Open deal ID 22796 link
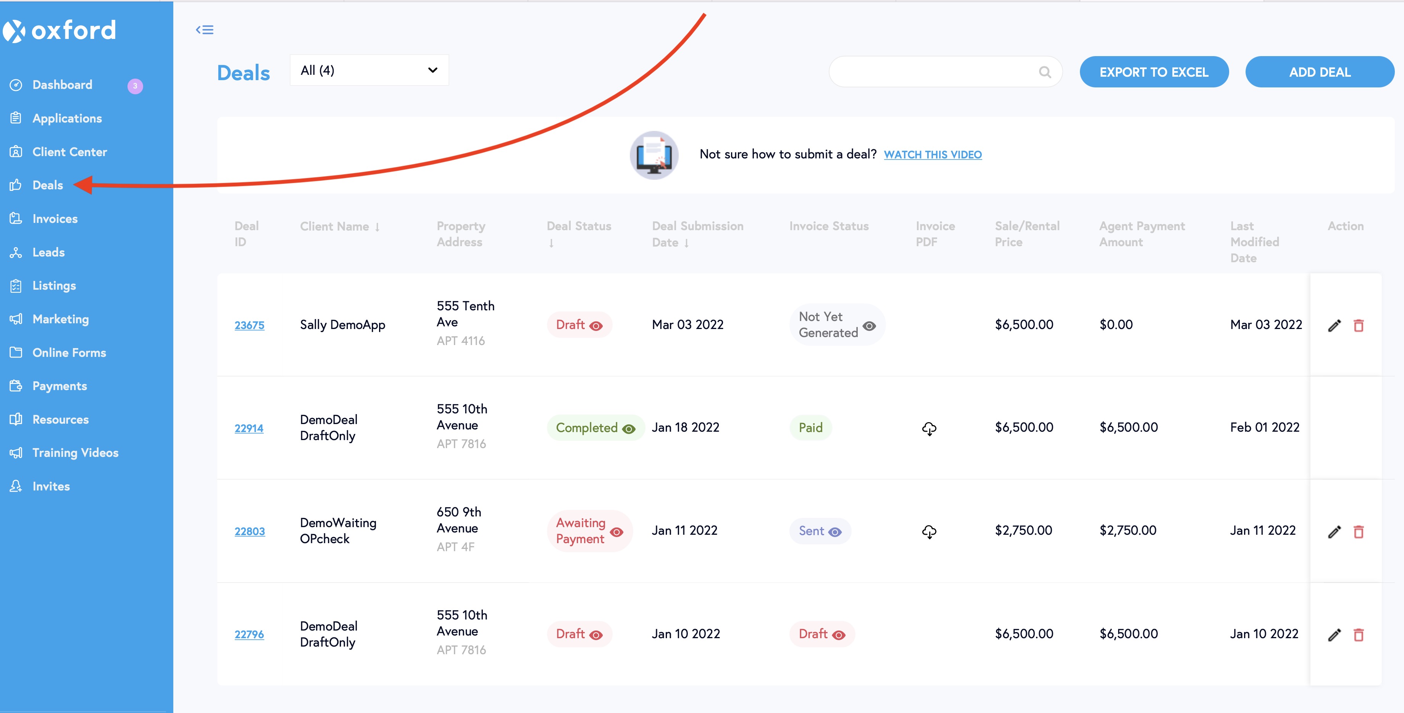Image resolution: width=1404 pixels, height=713 pixels. pos(249,634)
